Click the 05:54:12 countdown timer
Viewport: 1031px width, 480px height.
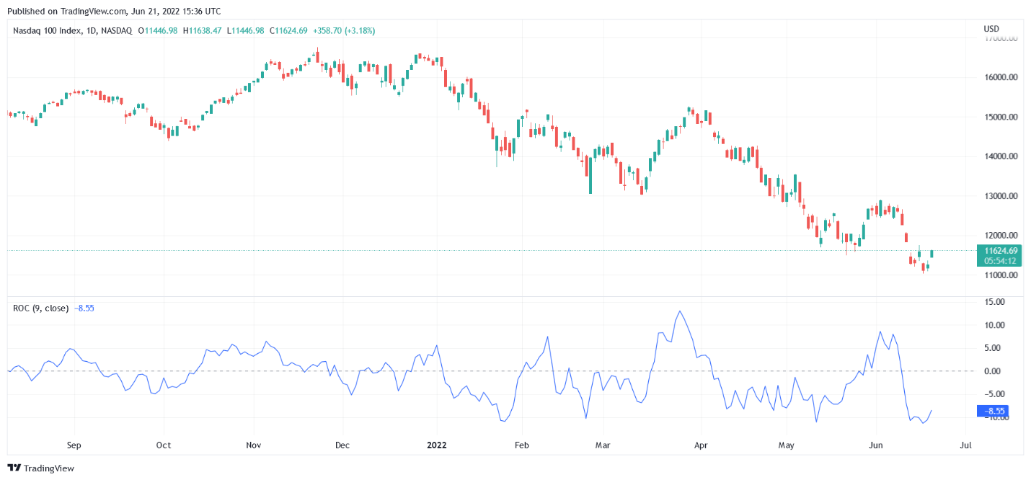tap(1001, 259)
